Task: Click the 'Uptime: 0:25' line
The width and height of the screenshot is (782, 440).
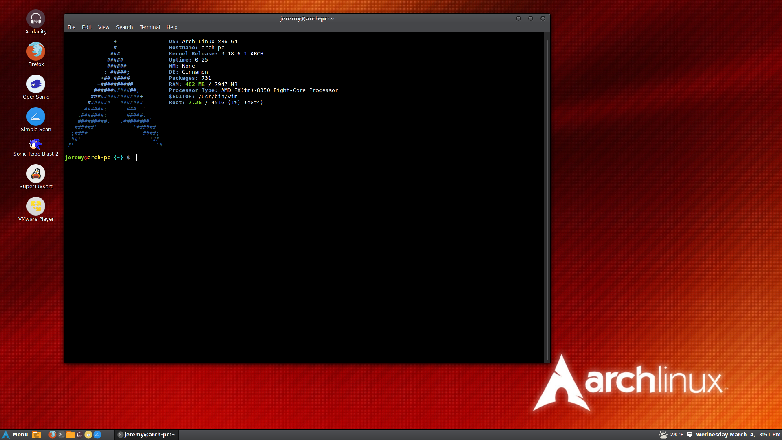Action: (189, 60)
